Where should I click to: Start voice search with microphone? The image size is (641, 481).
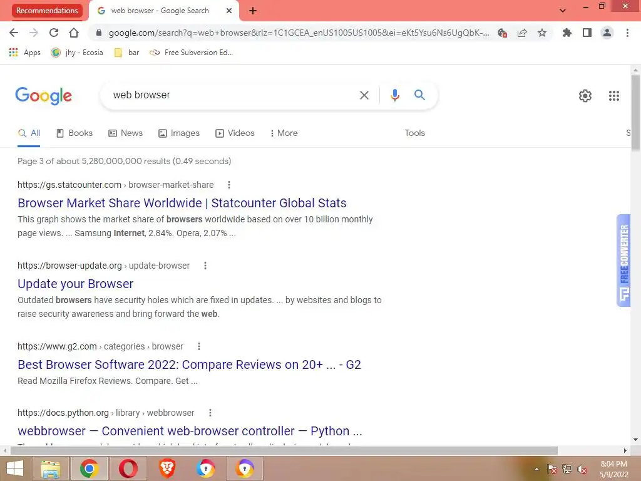[395, 95]
